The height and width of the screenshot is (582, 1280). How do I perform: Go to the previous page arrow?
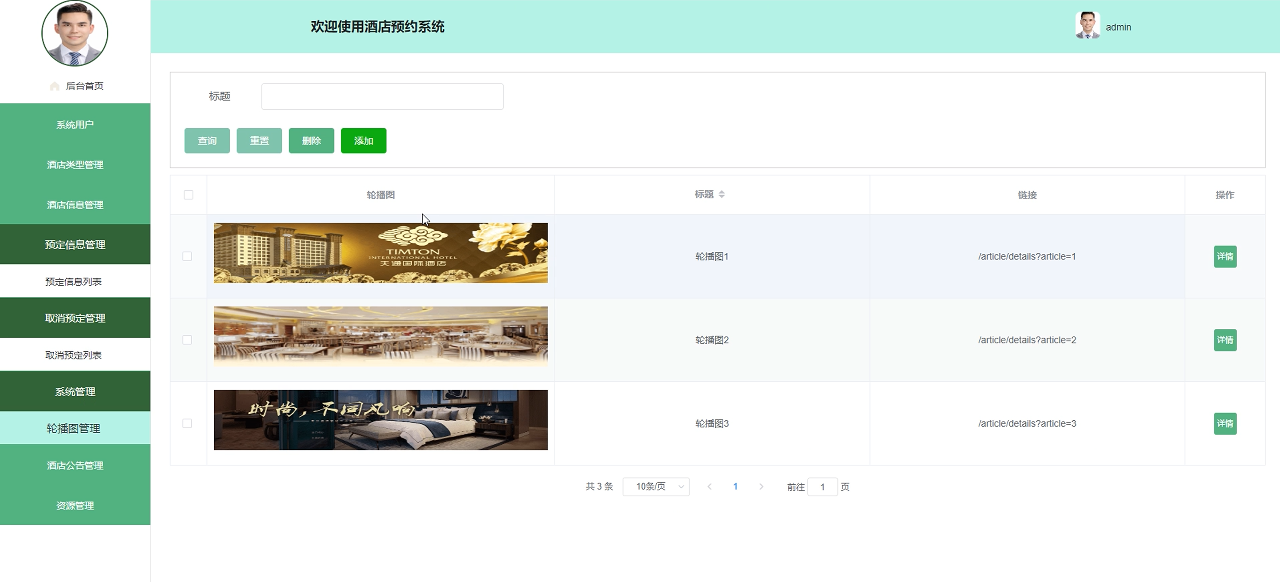(x=710, y=486)
